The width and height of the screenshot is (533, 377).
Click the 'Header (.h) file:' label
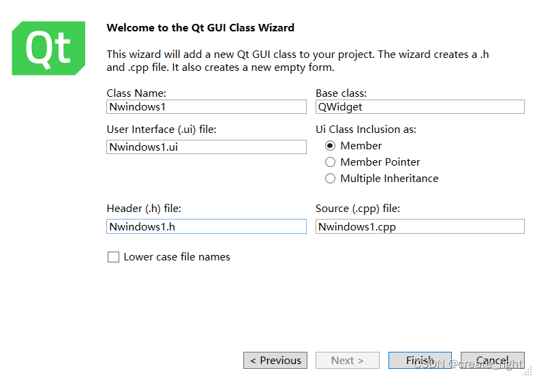point(144,209)
